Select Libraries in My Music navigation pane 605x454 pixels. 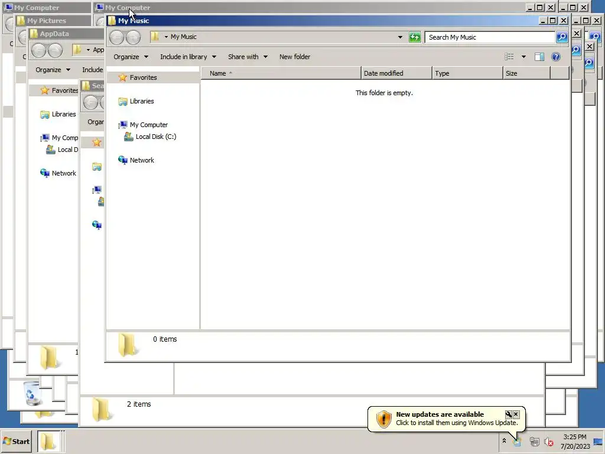coord(136,101)
